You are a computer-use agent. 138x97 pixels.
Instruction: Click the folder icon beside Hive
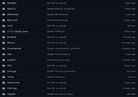click(x=4, y=54)
